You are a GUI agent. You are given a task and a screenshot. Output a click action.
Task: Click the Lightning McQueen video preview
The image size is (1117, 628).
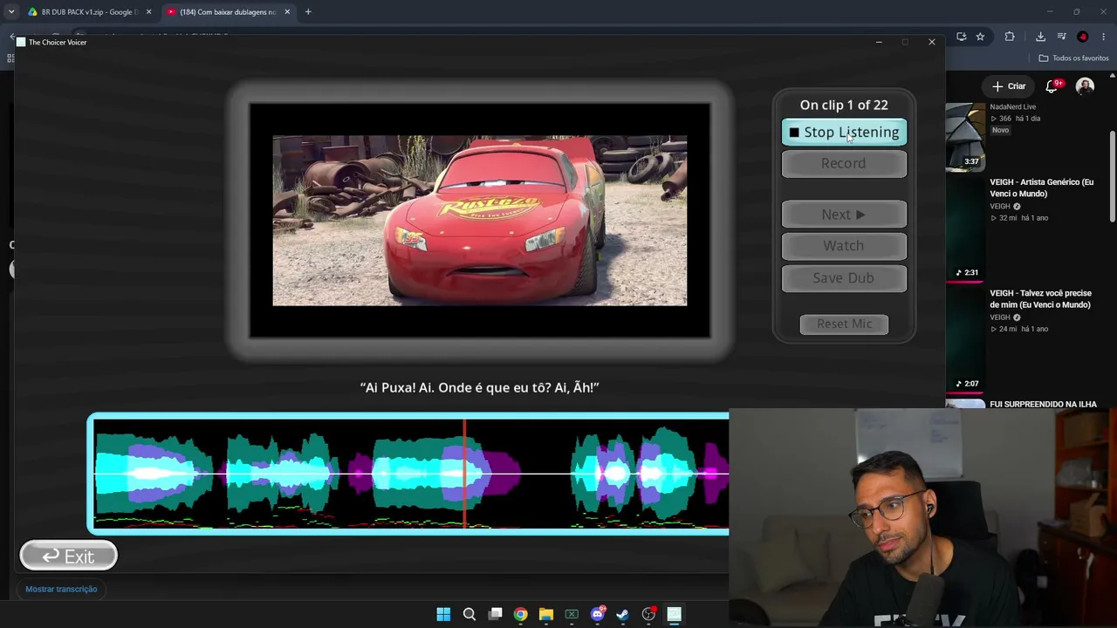(x=480, y=221)
